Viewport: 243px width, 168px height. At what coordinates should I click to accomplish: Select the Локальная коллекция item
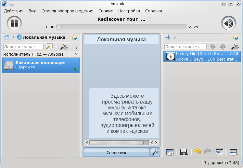click(x=41, y=65)
